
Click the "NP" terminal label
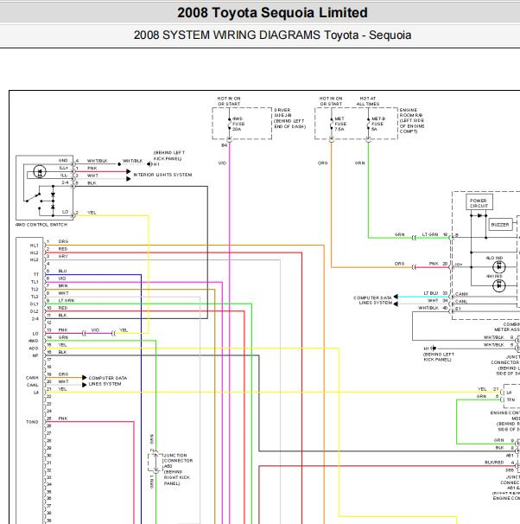[35, 355]
